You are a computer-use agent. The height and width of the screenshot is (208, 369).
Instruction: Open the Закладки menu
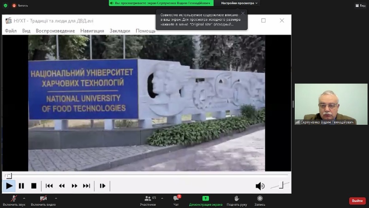120,31
